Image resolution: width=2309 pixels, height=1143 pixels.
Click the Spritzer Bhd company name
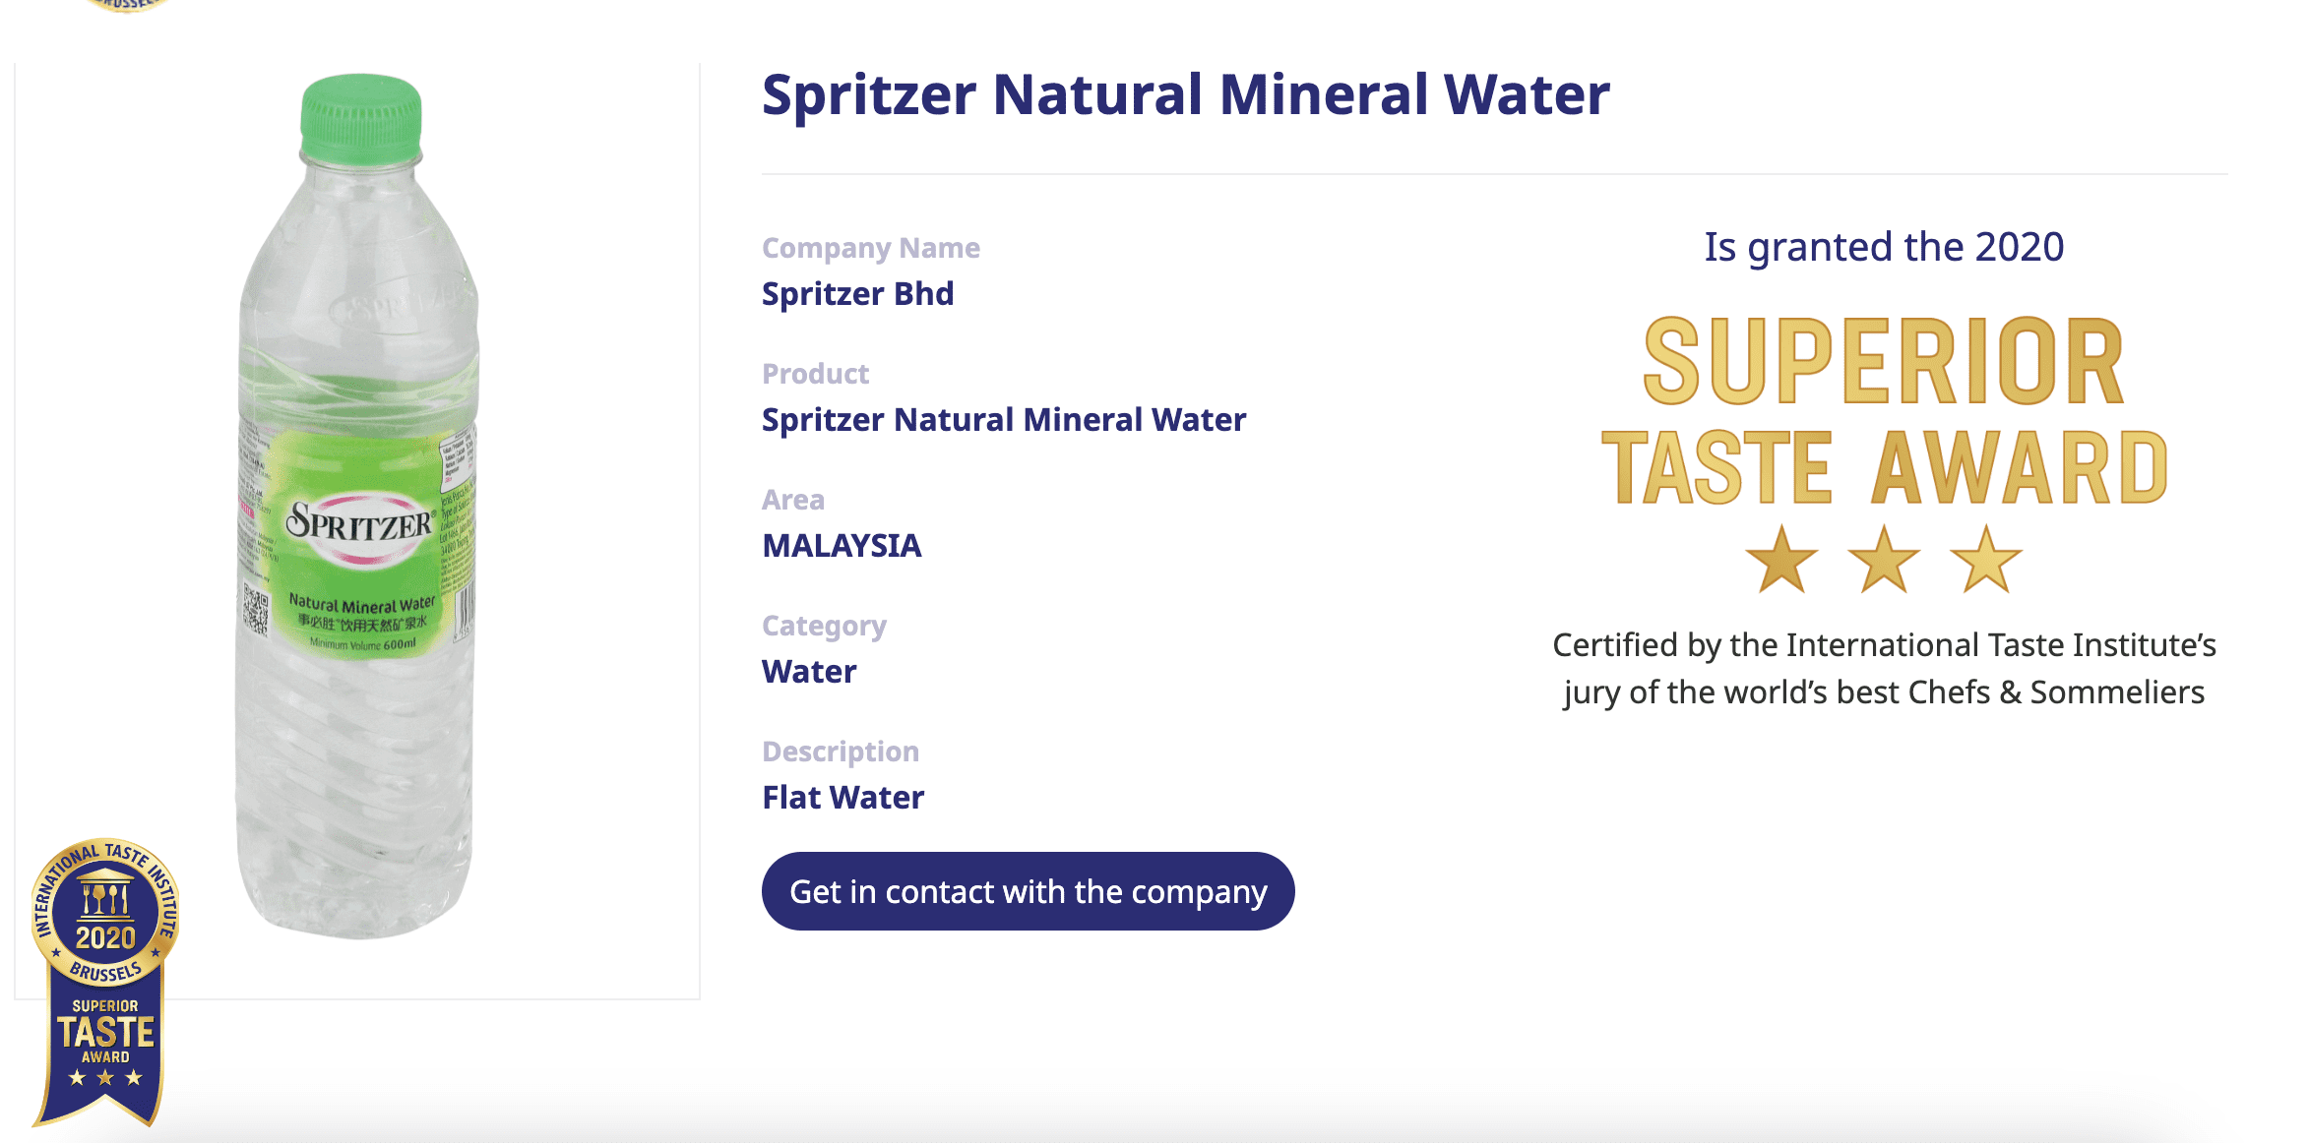[857, 293]
